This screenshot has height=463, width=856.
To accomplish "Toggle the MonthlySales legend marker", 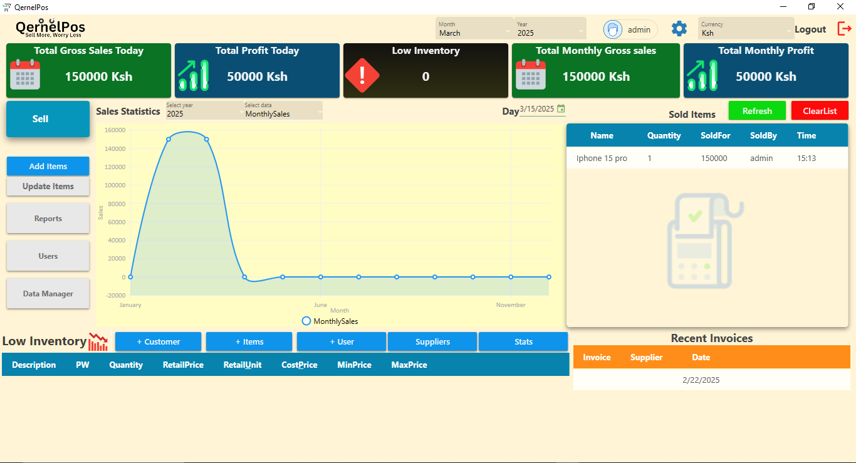I will pos(306,321).
